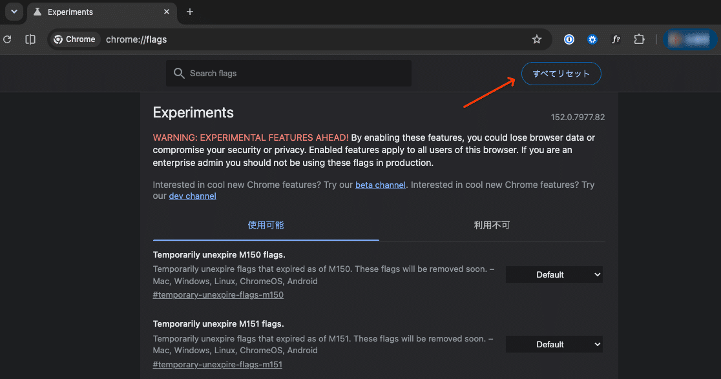The height and width of the screenshot is (379, 721).
Task: Select the Experiments browser tab
Action: pos(101,12)
